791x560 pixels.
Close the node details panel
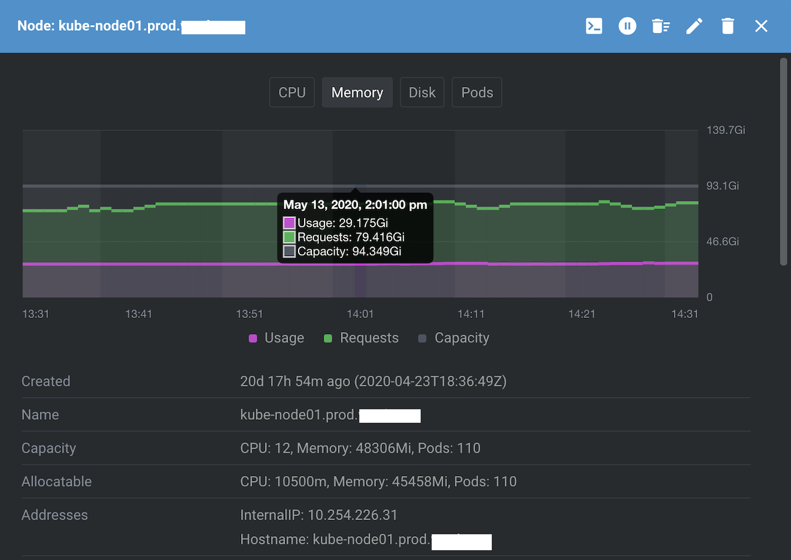(x=761, y=26)
